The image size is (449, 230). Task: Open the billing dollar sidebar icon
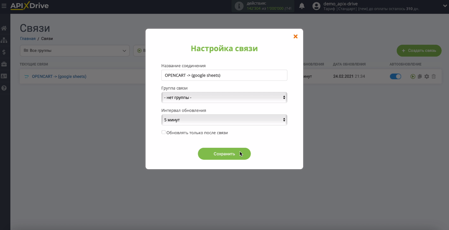point(4,52)
